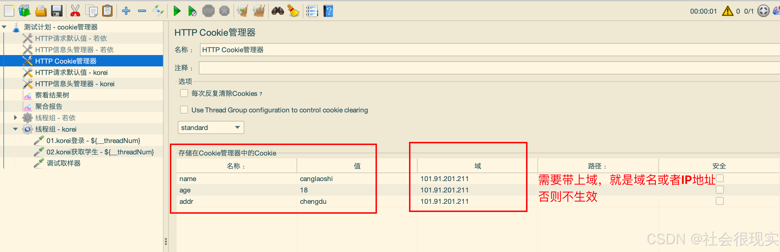This screenshot has height=252, width=780.
Task: Open the Function Helper list icon
Action: click(x=312, y=11)
